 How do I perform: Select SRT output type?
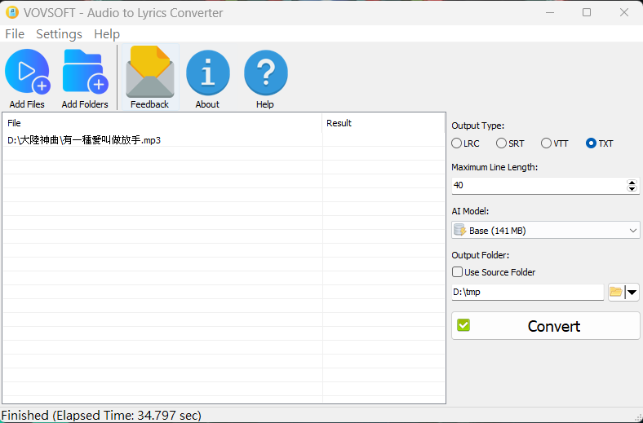tap(510, 143)
